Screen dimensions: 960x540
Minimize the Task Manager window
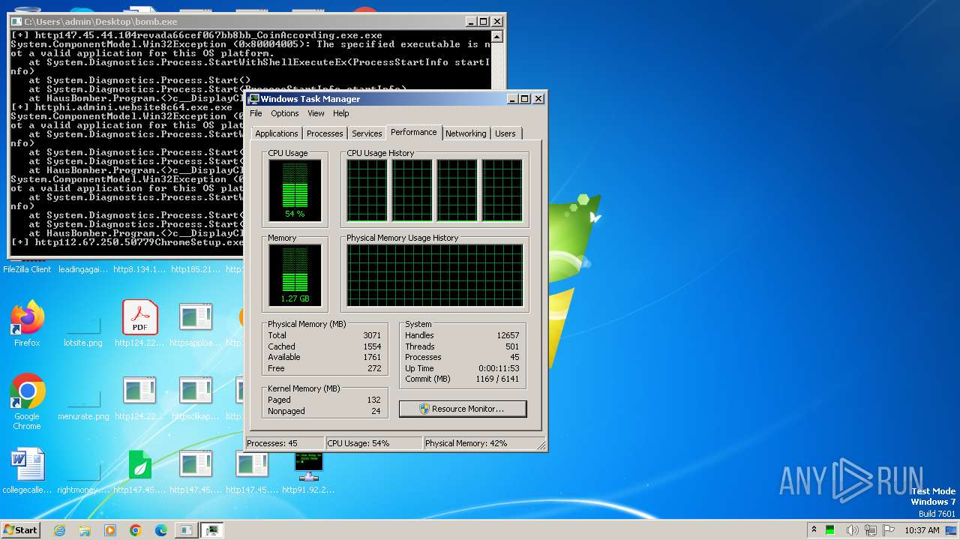click(512, 99)
